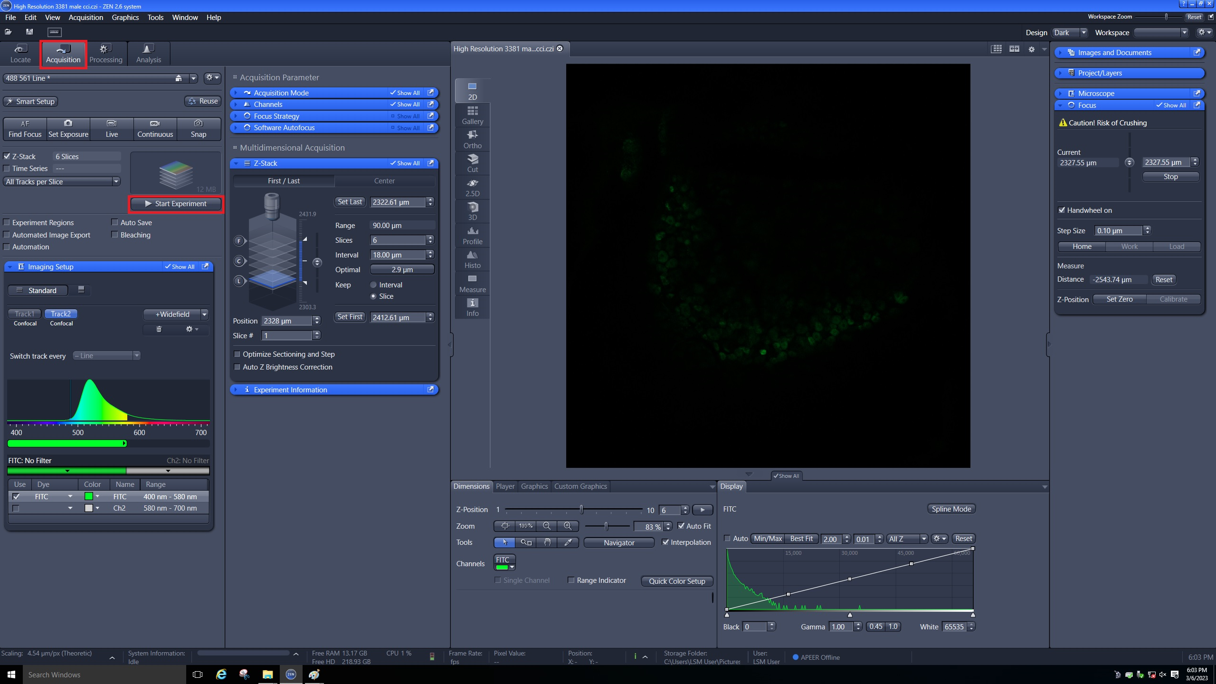1216x684 pixels.
Task: Open Internet Explorer from taskbar
Action: coord(221,674)
